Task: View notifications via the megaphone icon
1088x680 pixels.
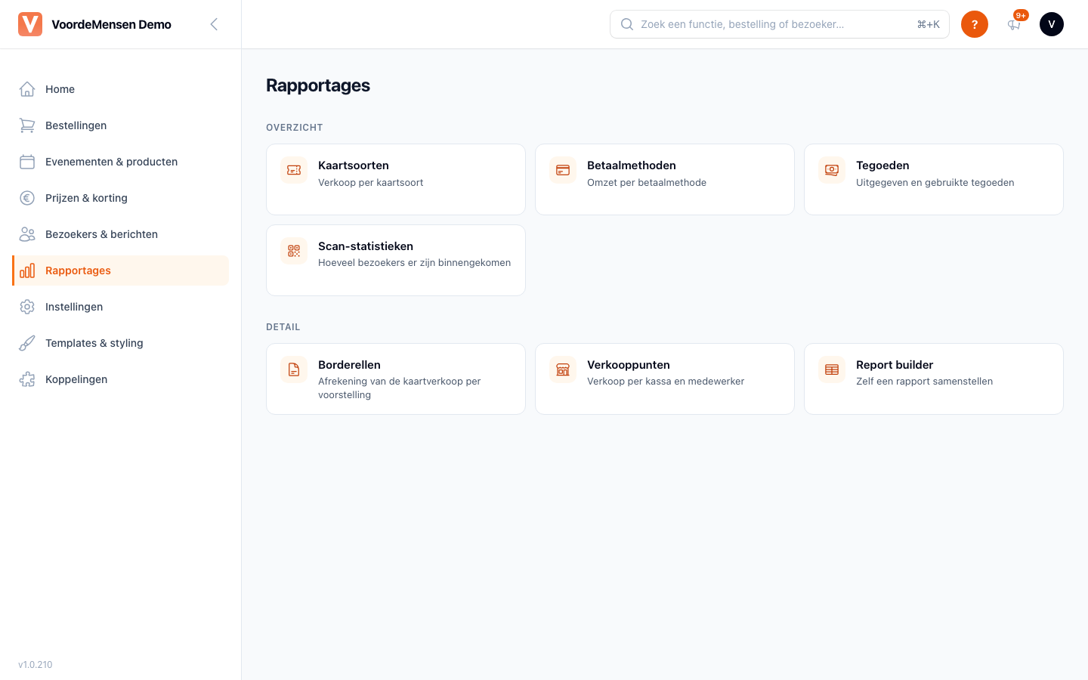Action: (x=1014, y=25)
